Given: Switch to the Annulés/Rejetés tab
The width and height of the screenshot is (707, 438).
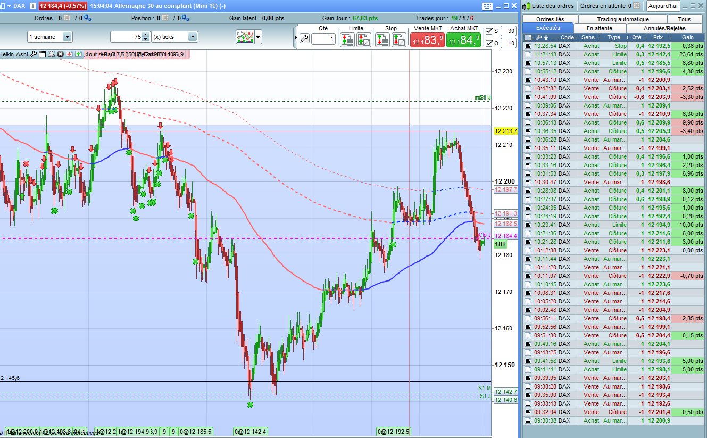Looking at the screenshot, I should [x=664, y=28].
